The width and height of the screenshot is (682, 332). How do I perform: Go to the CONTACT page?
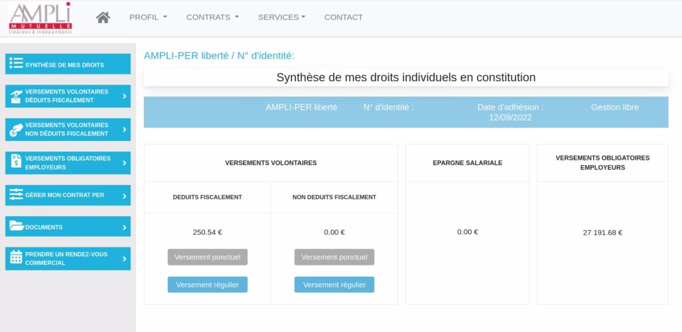[x=343, y=17]
